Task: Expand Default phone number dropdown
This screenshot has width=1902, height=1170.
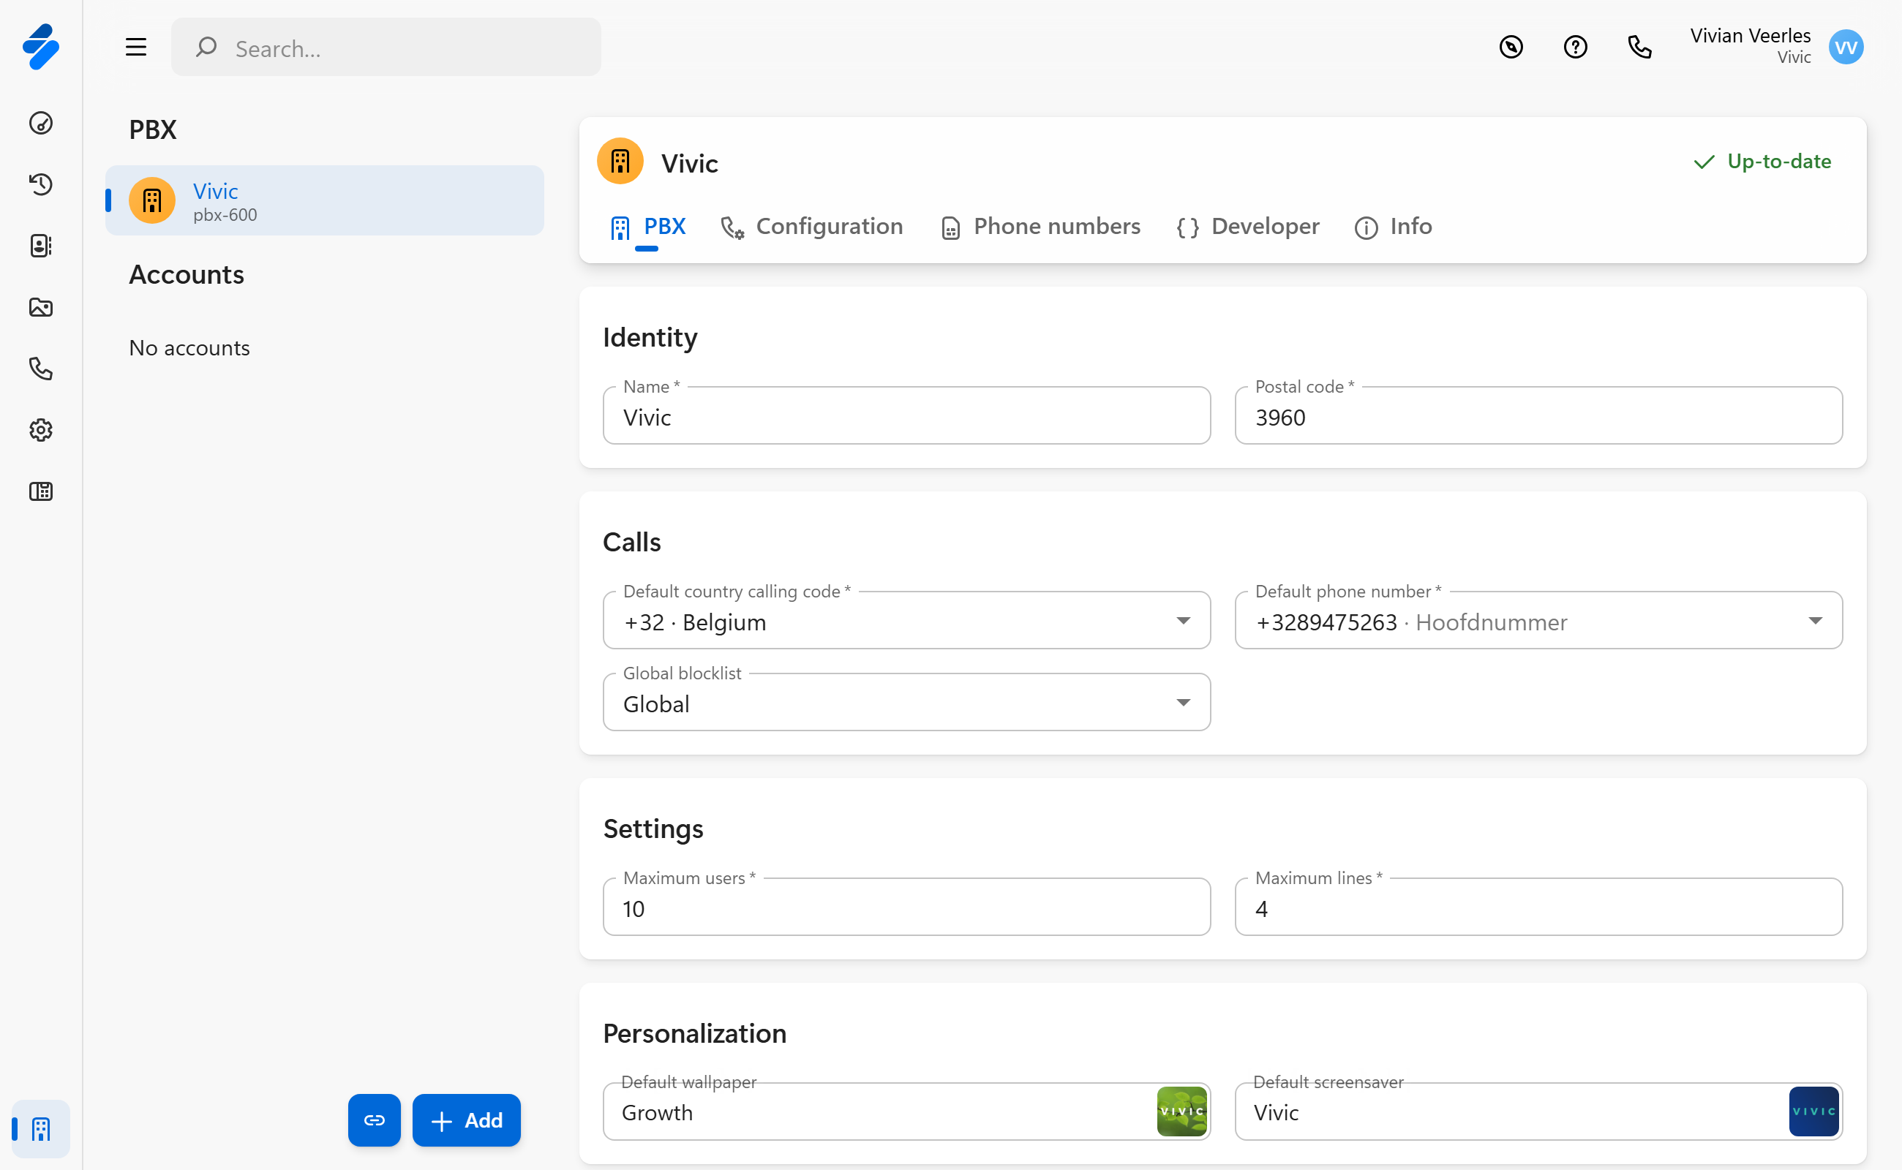Action: 1813,621
